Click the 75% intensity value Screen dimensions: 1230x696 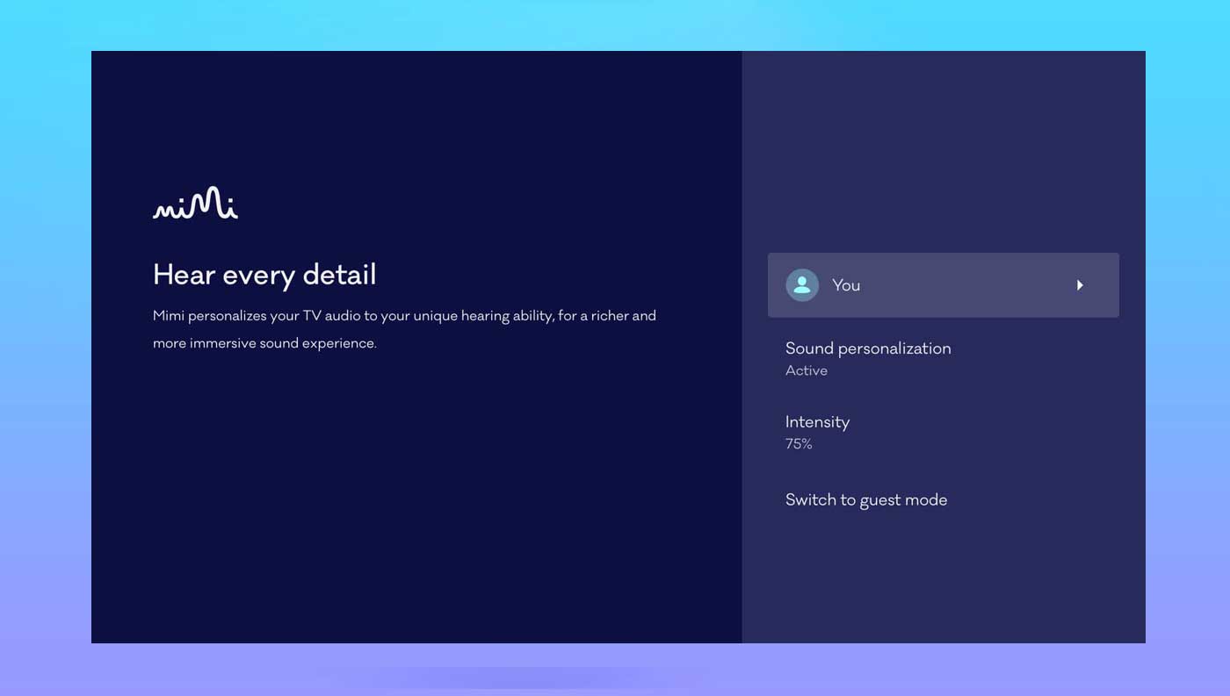tap(798, 445)
